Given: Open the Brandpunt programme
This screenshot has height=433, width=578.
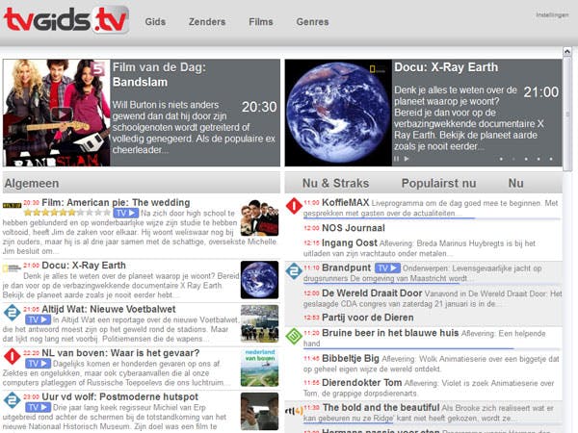Looking at the screenshot, I should (x=346, y=267).
